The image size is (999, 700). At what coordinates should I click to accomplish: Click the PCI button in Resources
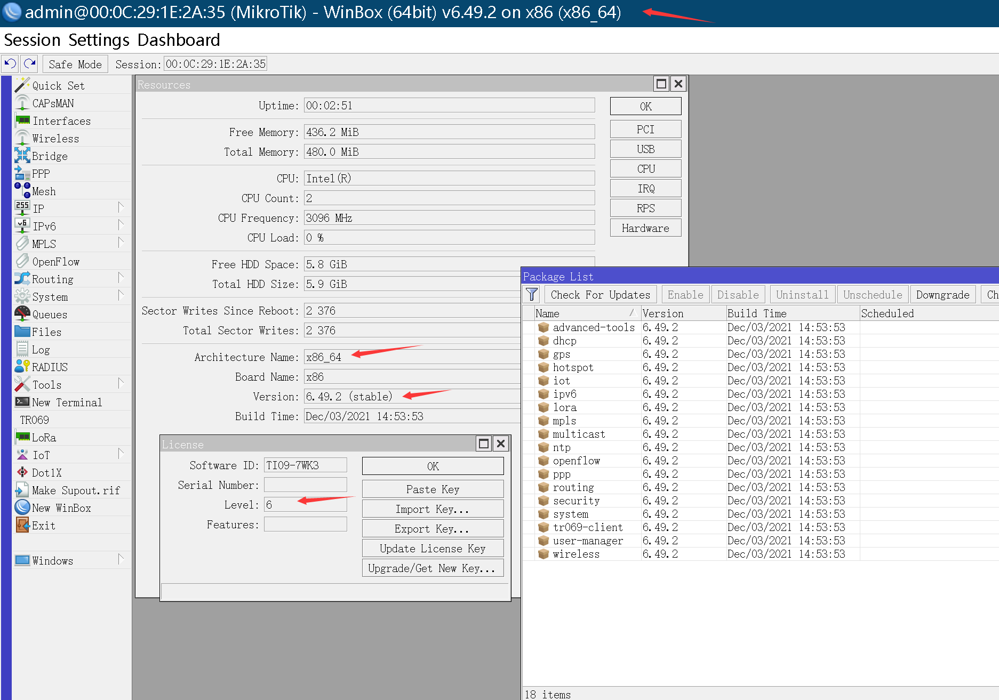point(645,129)
